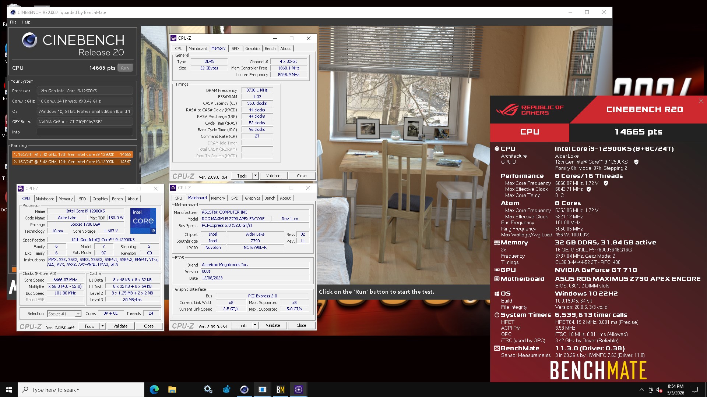Image resolution: width=707 pixels, height=397 pixels.
Task: Click the GFX Board field value
Action: click(85, 122)
